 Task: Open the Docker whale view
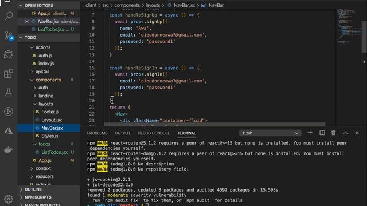pyautogui.click(x=9, y=149)
